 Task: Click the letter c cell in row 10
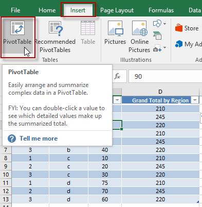68,175
